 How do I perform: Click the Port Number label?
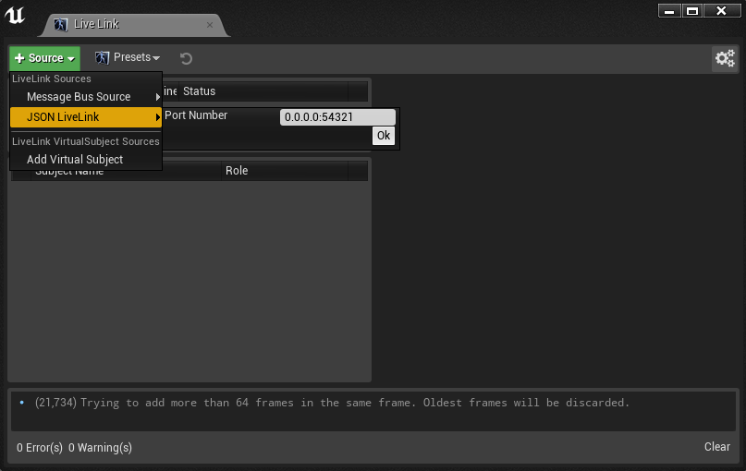196,115
